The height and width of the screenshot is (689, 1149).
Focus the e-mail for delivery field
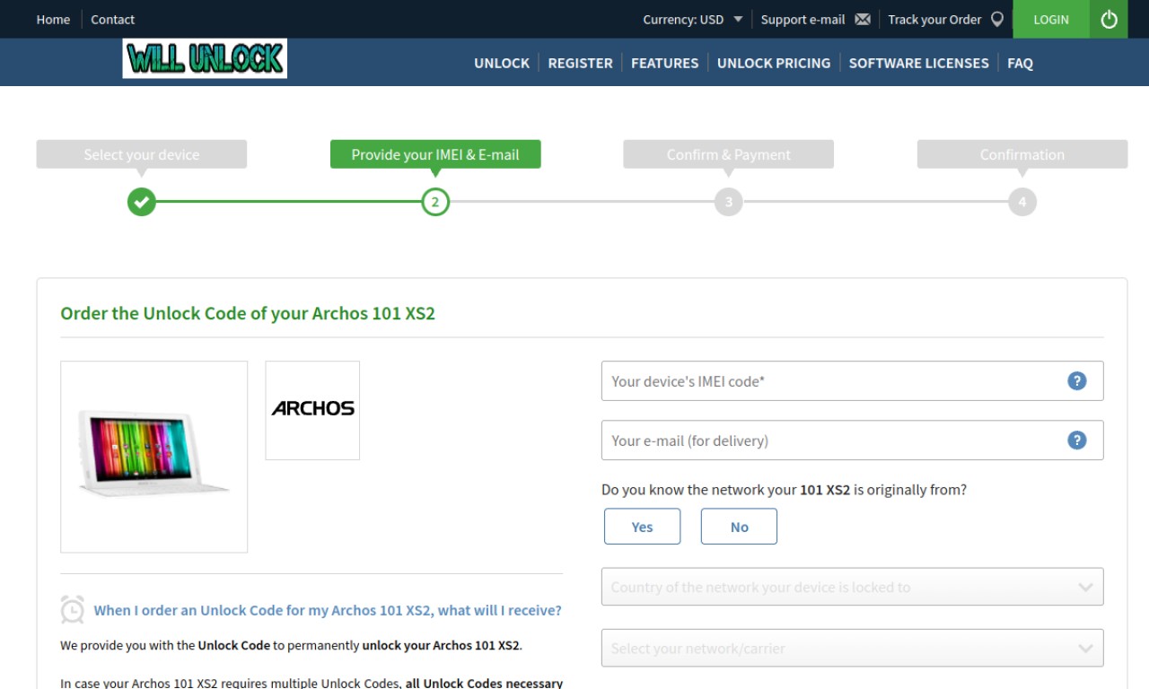tap(852, 440)
